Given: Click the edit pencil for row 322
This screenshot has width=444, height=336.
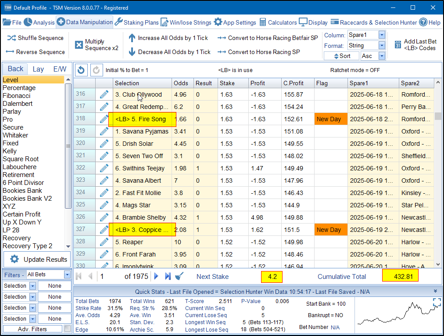Looking at the screenshot, I should pyautogui.click(x=104, y=168).
